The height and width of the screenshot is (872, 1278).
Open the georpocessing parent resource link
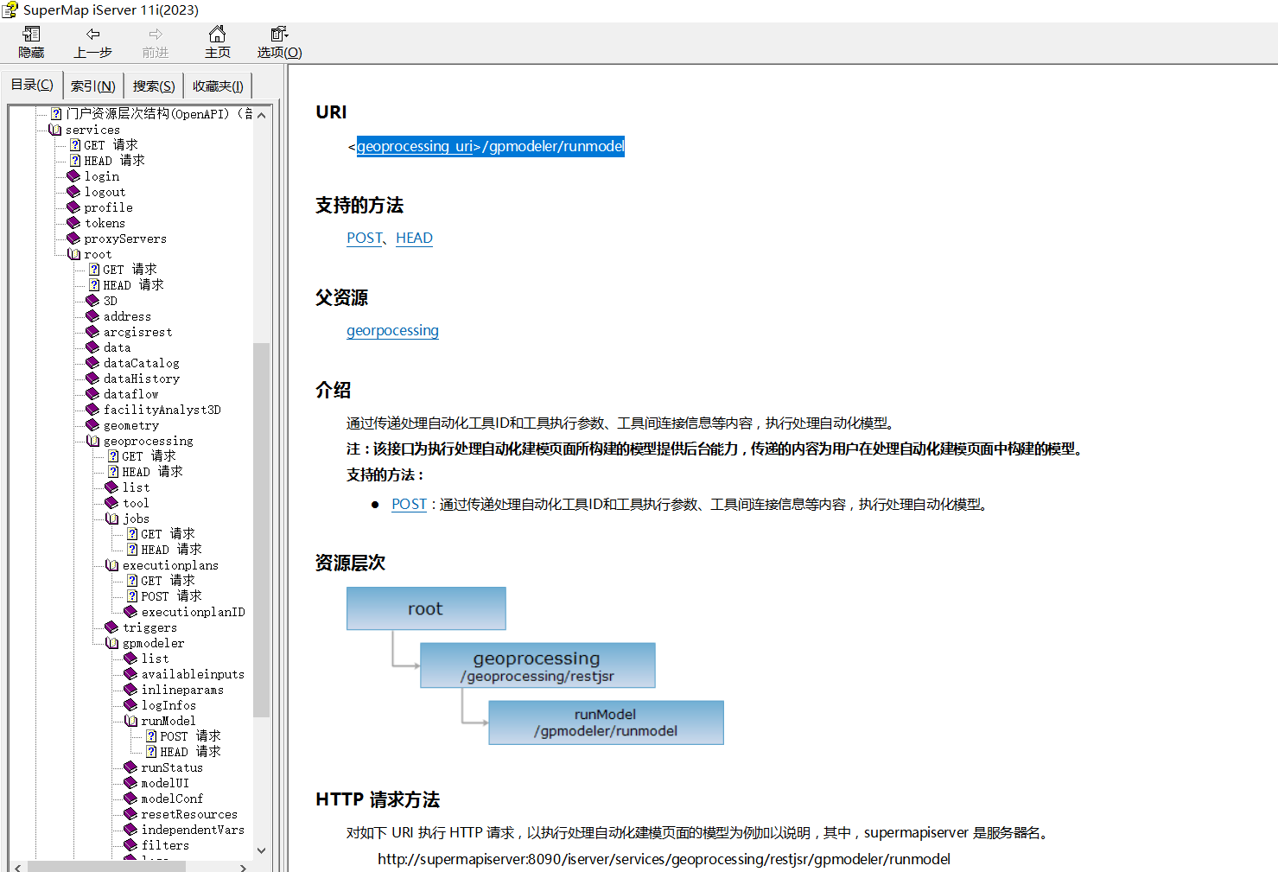[392, 330]
